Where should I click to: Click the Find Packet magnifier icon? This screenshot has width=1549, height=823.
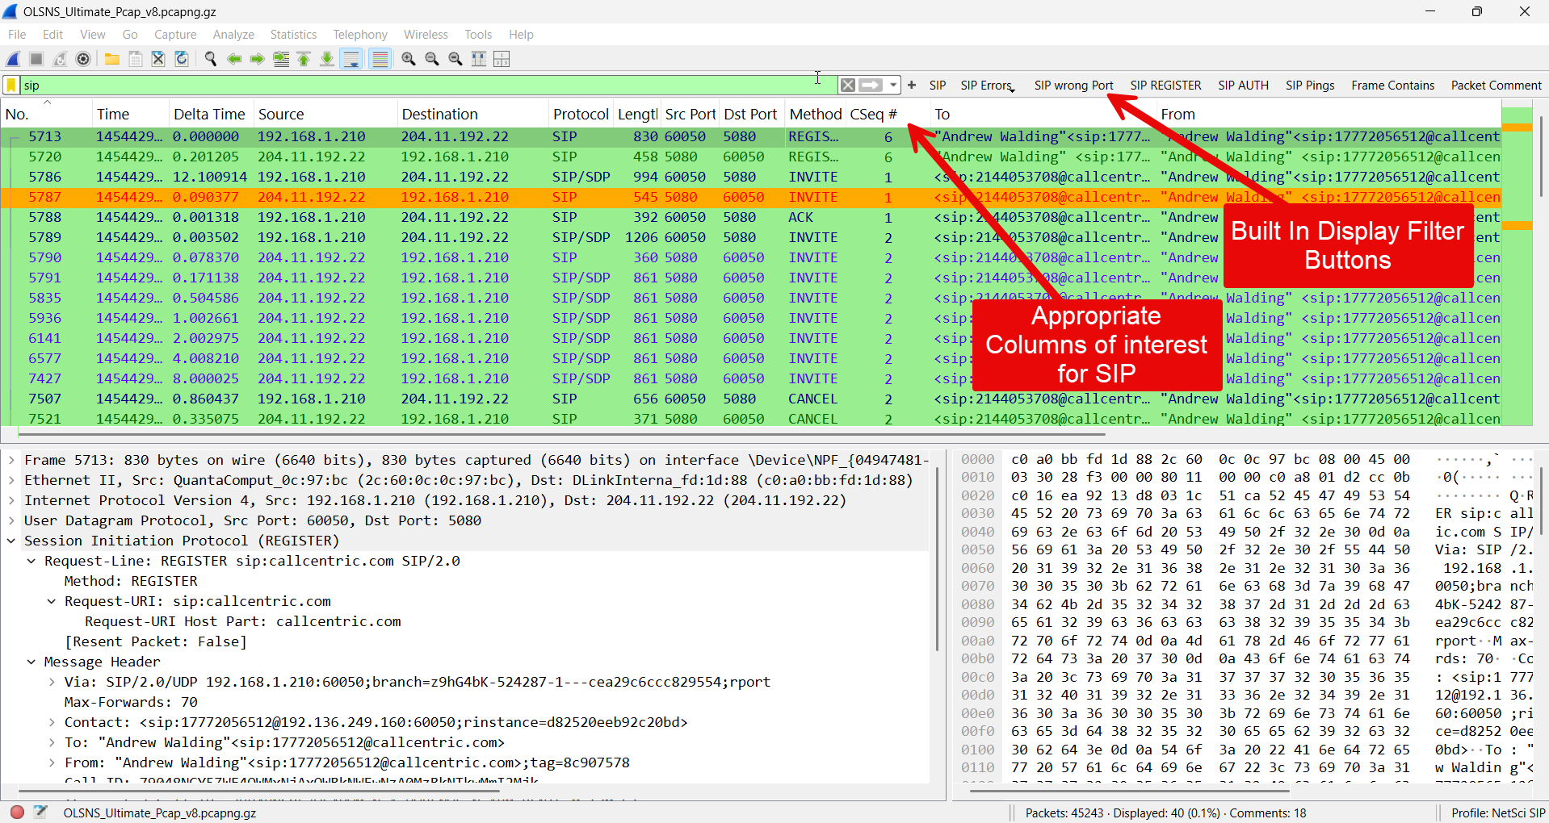(211, 59)
